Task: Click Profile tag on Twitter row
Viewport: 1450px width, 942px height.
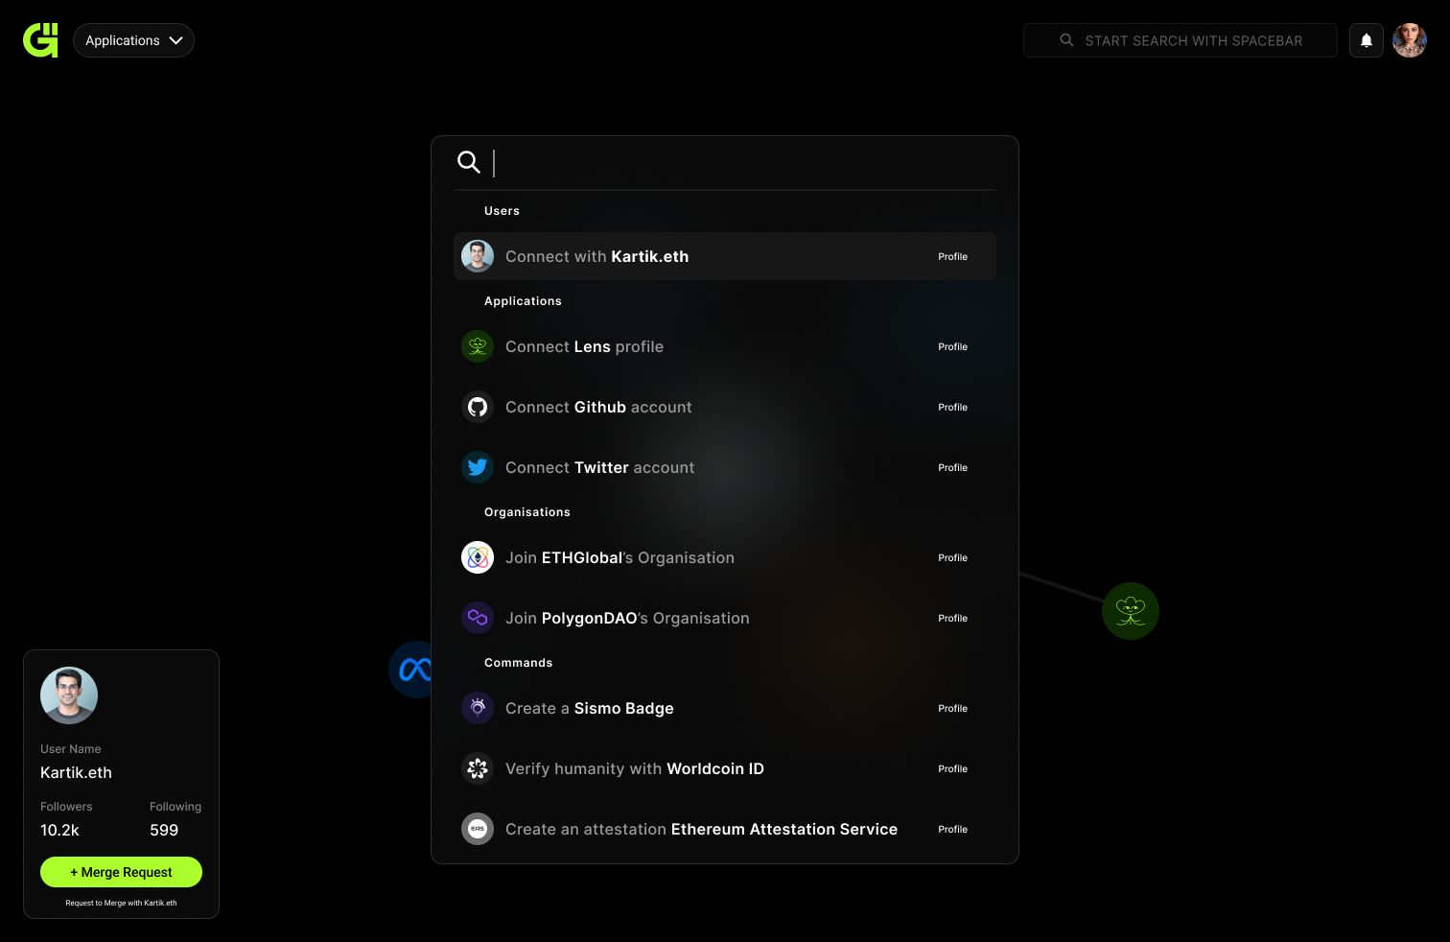Action: pyautogui.click(x=952, y=467)
